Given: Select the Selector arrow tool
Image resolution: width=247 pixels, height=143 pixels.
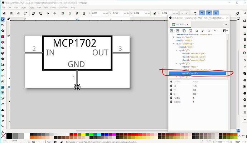Looking at the screenshot, I should tap(3, 20).
